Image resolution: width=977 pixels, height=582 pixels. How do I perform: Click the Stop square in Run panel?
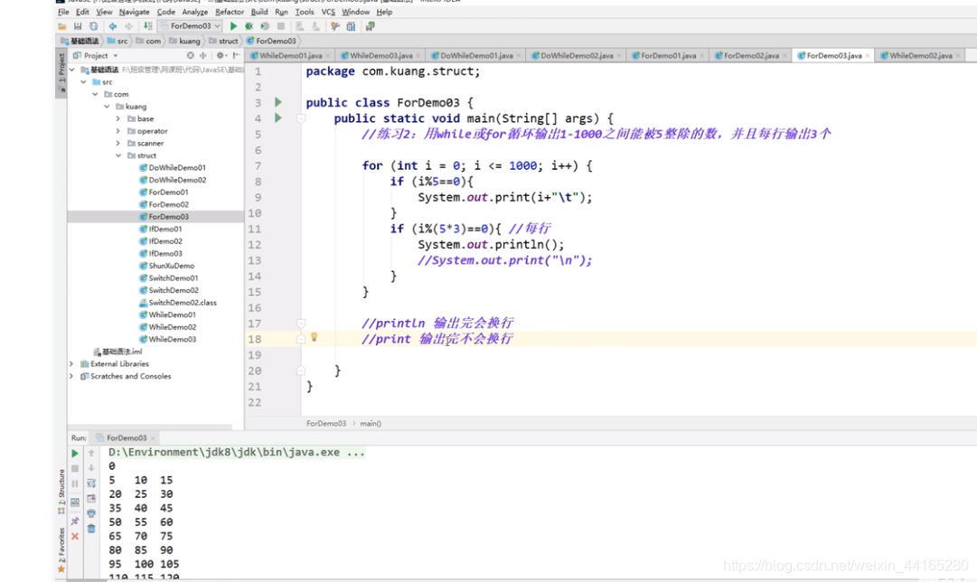pos(75,468)
